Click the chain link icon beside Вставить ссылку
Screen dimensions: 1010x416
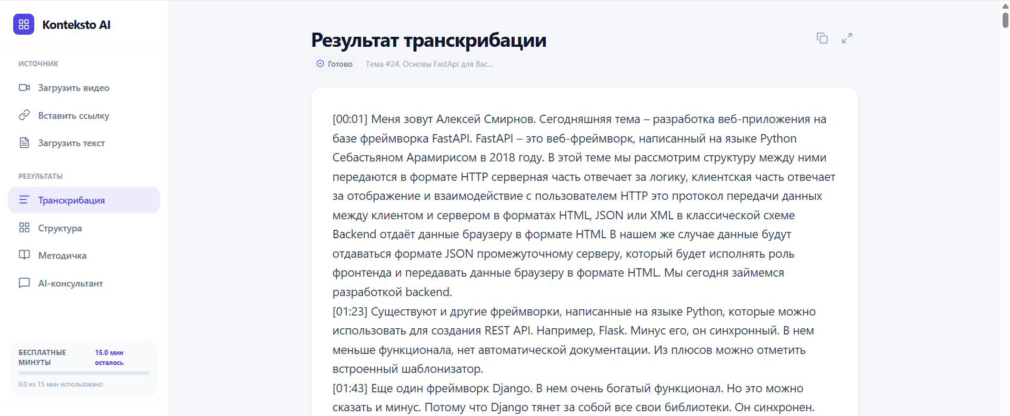click(x=24, y=115)
